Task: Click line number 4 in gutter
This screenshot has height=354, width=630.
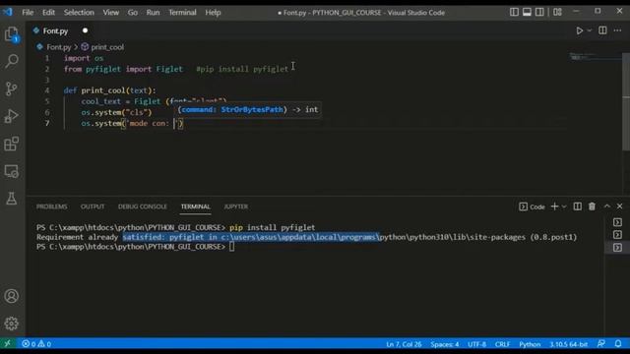Action: 47,90
